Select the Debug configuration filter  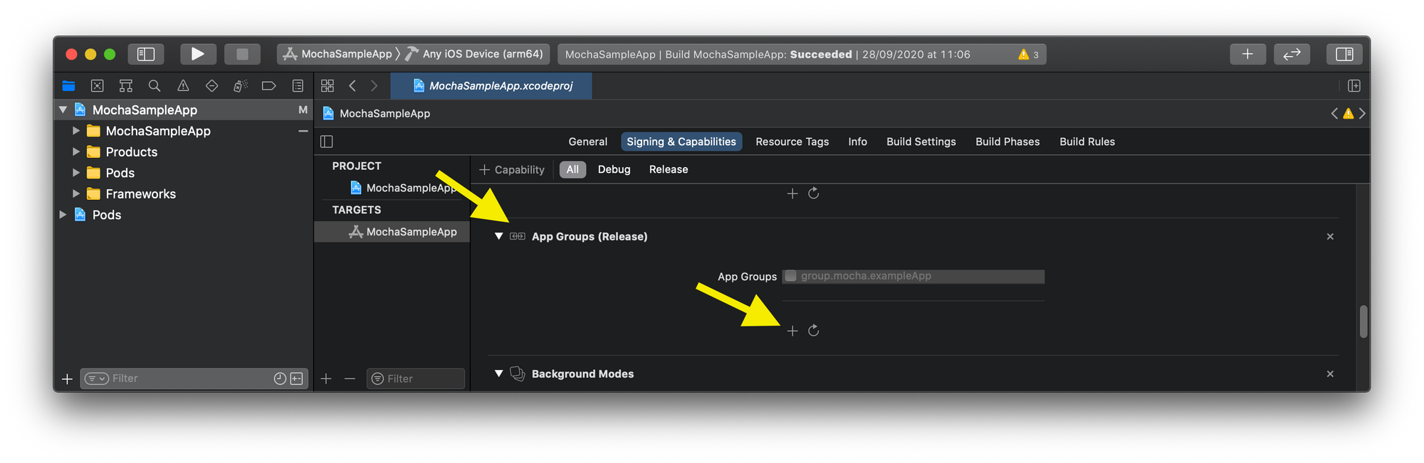(x=614, y=170)
